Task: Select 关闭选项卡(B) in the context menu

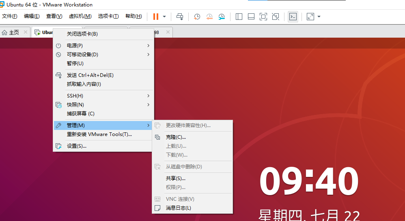Action: (103, 34)
